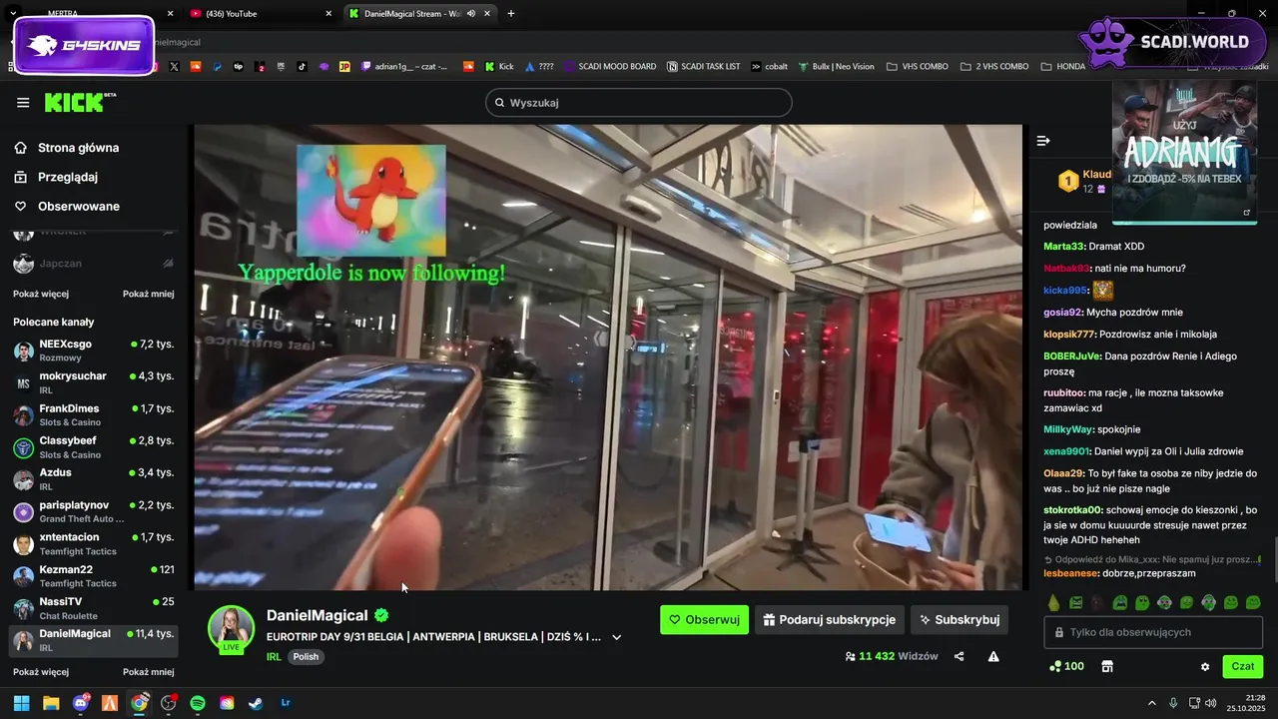Click the Subskrybuj button

tap(959, 619)
